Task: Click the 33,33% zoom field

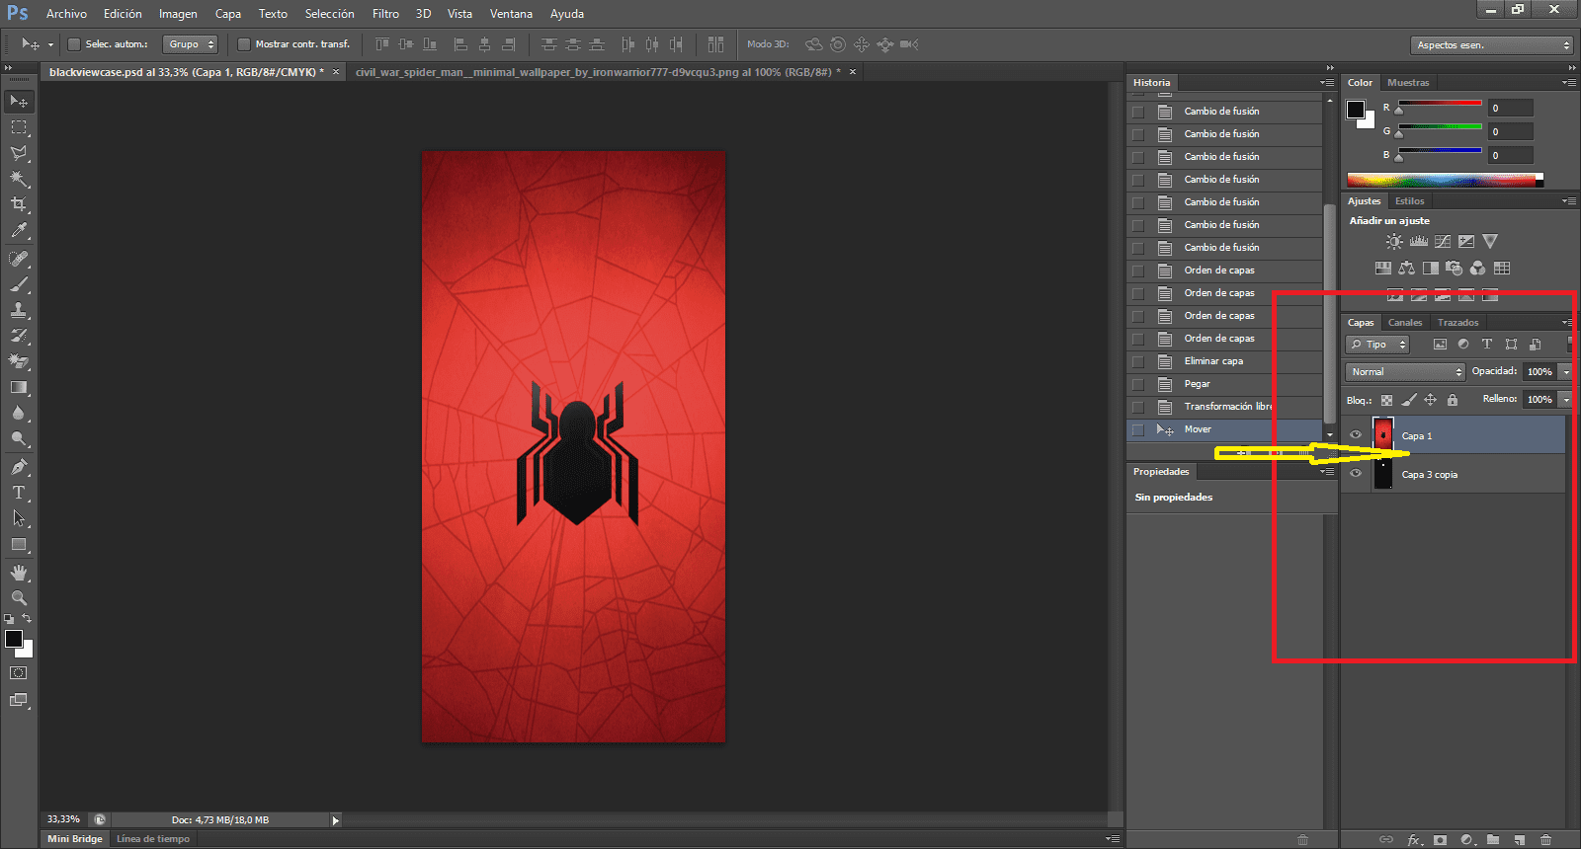Action: [64, 819]
